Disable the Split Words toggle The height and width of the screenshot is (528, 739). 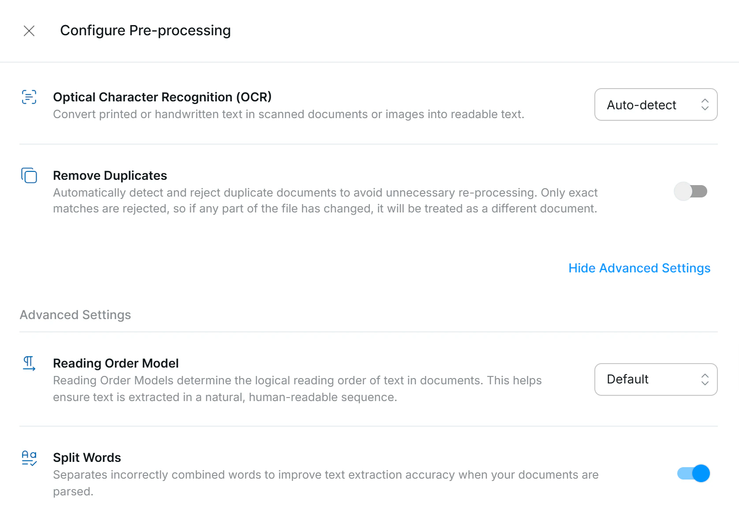click(x=694, y=473)
